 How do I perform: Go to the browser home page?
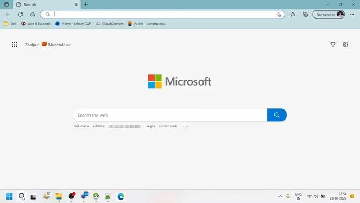pyautogui.click(x=33, y=14)
